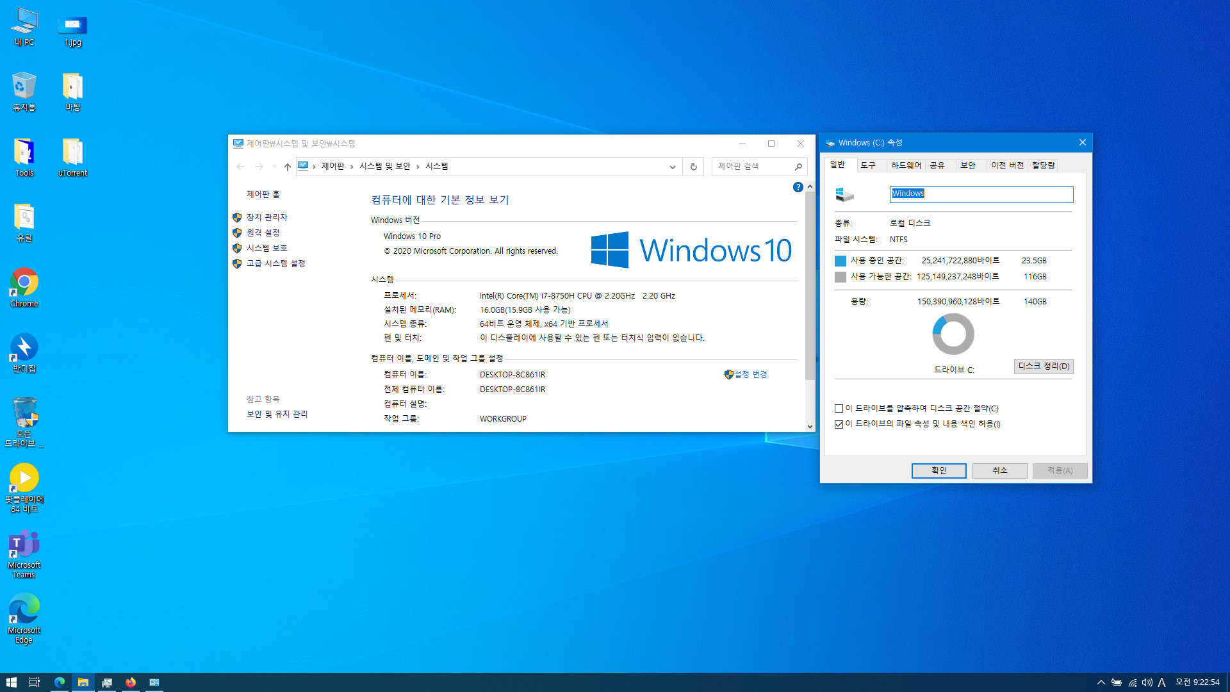This screenshot has height=692, width=1230.
Task: Open 장치 관리자 link
Action: pos(266,218)
